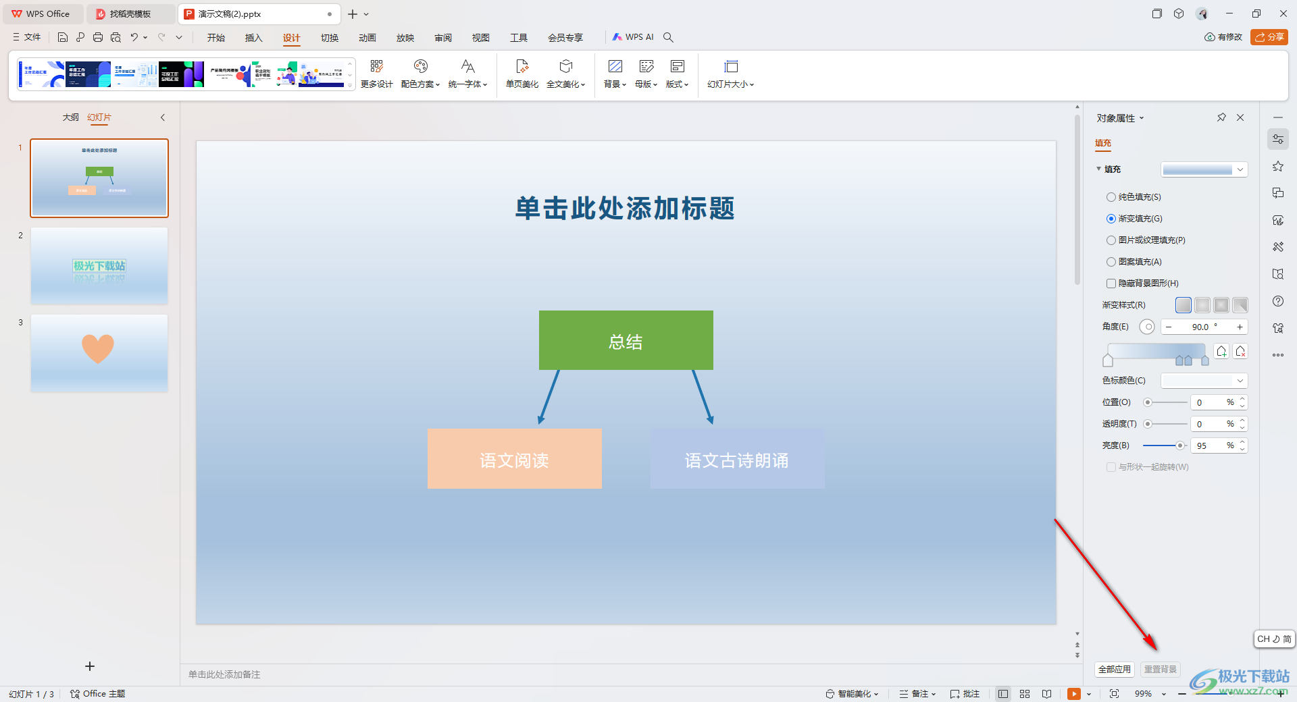Click the 分享 share button
The width and height of the screenshot is (1297, 702).
[1269, 37]
